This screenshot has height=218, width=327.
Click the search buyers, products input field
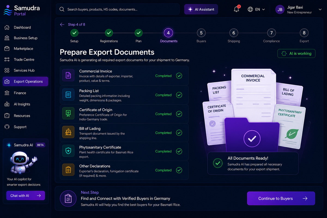coord(118,9)
